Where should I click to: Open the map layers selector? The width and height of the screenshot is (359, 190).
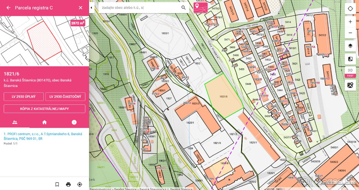pos(350,46)
